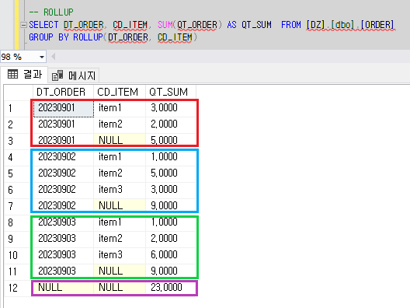Click cell item1 in row 1
Viewport: 410px width, 308px height.
(x=120, y=108)
